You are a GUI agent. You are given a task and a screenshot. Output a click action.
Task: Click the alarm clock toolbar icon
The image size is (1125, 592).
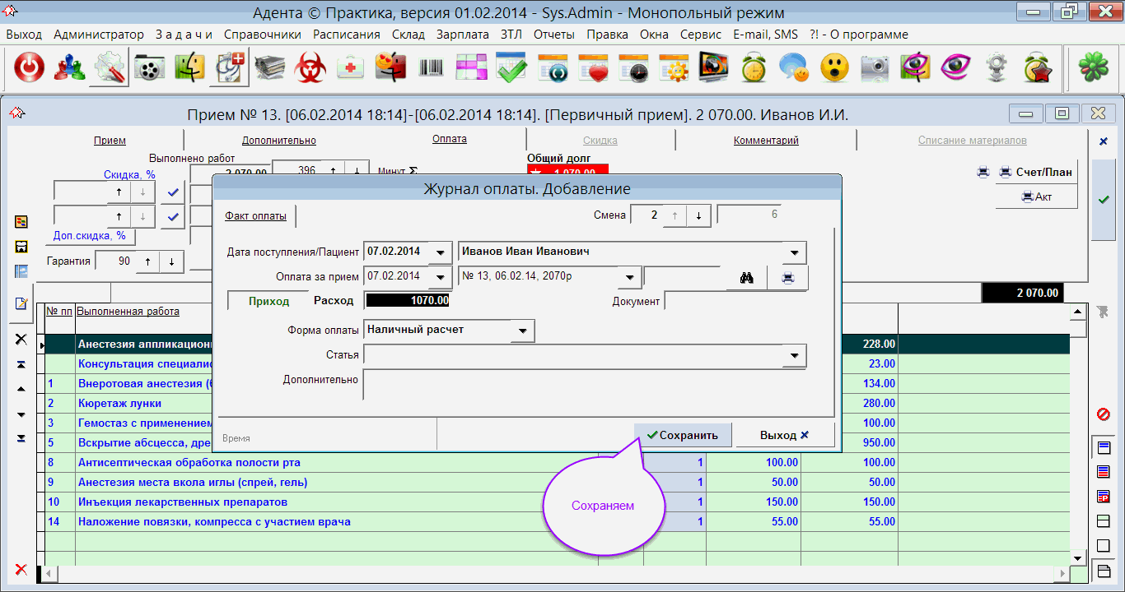[753, 69]
